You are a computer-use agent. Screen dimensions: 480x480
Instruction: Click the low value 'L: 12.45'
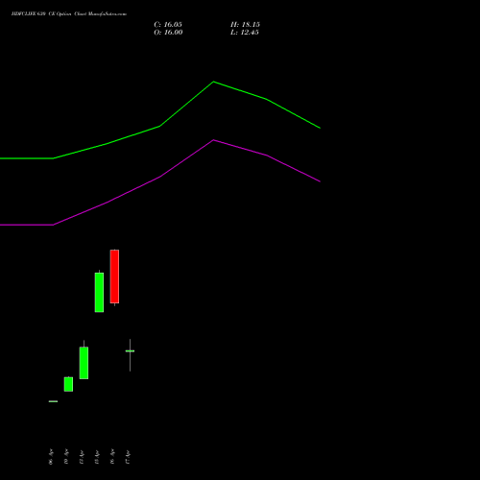[245, 33]
